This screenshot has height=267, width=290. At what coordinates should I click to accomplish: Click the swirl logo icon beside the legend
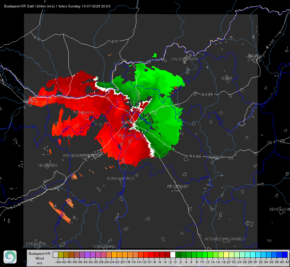tap(10, 257)
